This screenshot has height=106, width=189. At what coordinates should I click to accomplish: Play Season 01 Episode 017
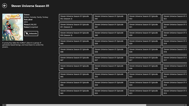pyautogui.click(x=175, y=59)
